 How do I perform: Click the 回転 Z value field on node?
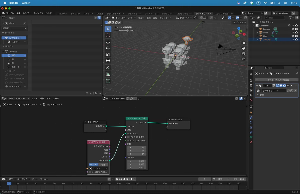pyautogui.click(x=136, y=154)
